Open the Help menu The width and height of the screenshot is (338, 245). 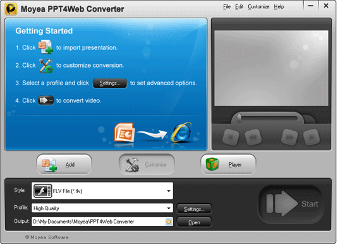click(279, 7)
